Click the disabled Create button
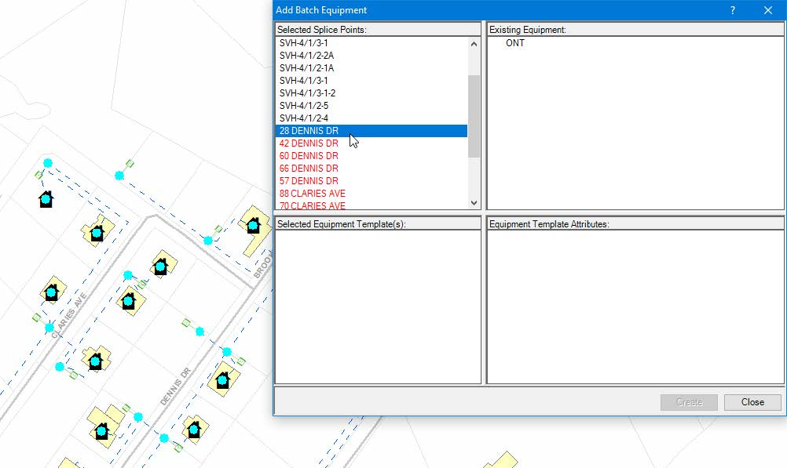787x468 pixels. click(689, 402)
